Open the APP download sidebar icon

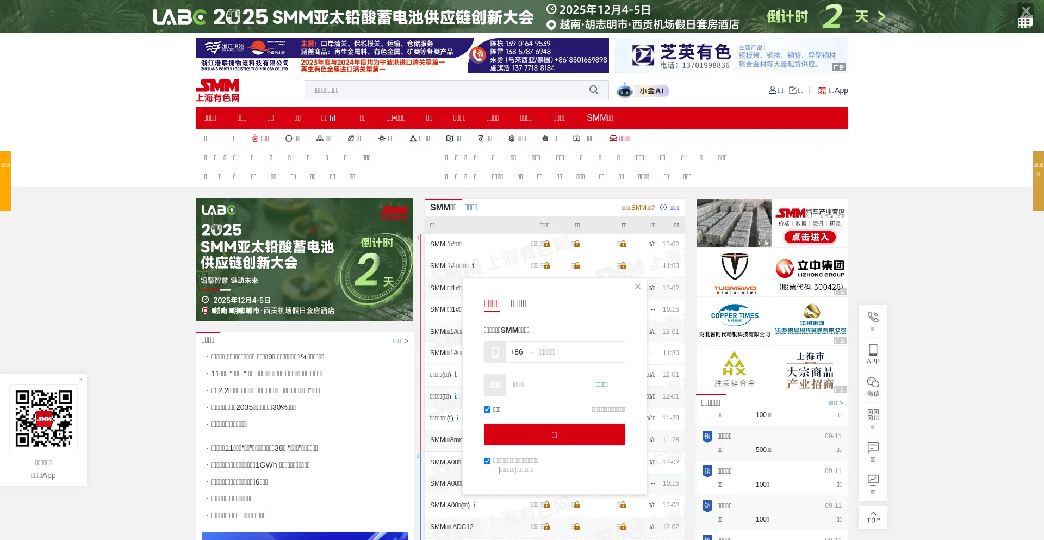(873, 353)
